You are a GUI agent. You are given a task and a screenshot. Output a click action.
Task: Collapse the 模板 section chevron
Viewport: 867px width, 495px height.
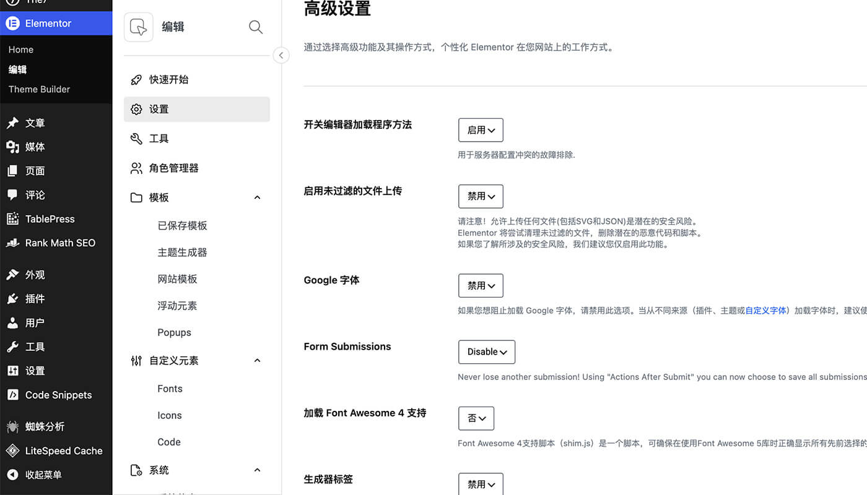[x=258, y=198]
